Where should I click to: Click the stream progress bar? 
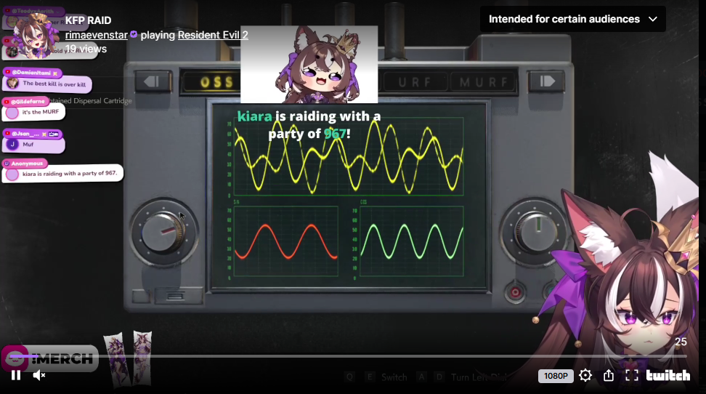[x=348, y=356]
